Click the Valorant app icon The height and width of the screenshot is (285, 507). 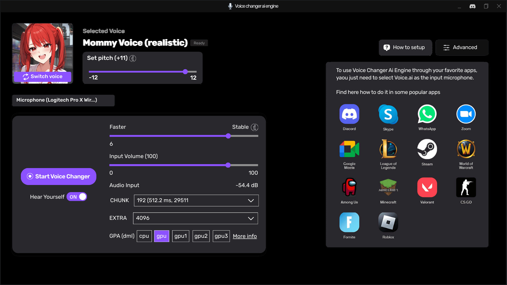pos(427,187)
